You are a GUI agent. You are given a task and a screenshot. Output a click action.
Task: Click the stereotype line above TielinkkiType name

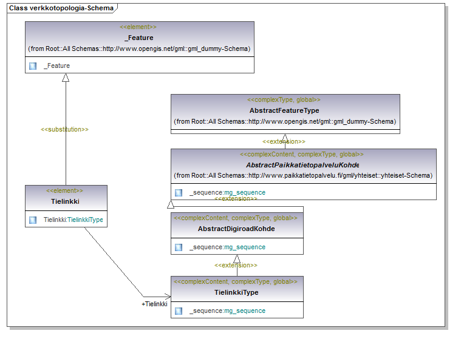pos(236,282)
